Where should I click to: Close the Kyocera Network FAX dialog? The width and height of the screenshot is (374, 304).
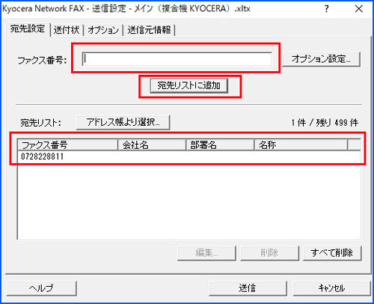[x=359, y=9]
